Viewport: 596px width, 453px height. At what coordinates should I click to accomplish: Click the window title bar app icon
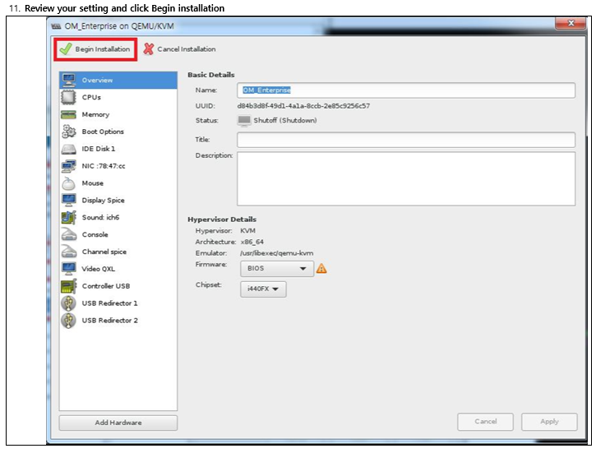[56, 26]
